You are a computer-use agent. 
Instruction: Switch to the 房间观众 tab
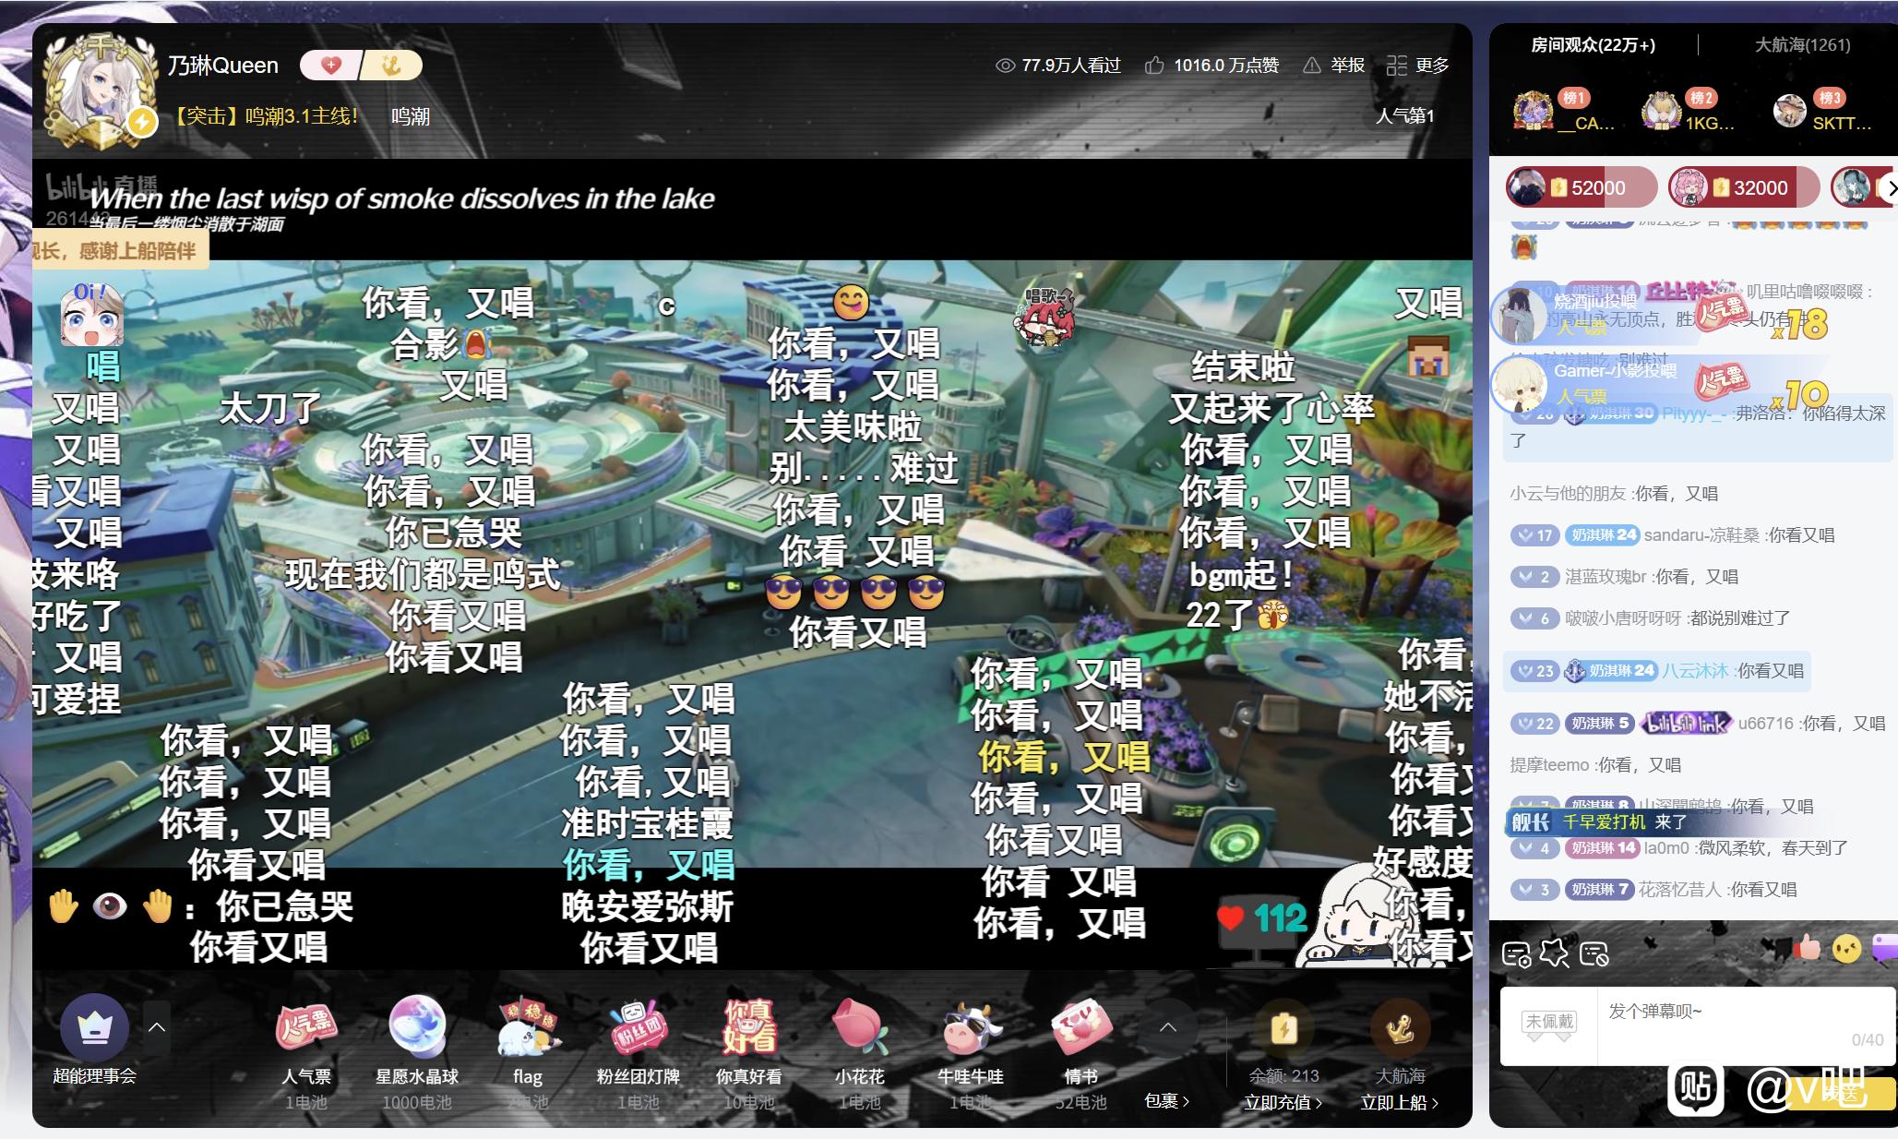click(x=1593, y=45)
